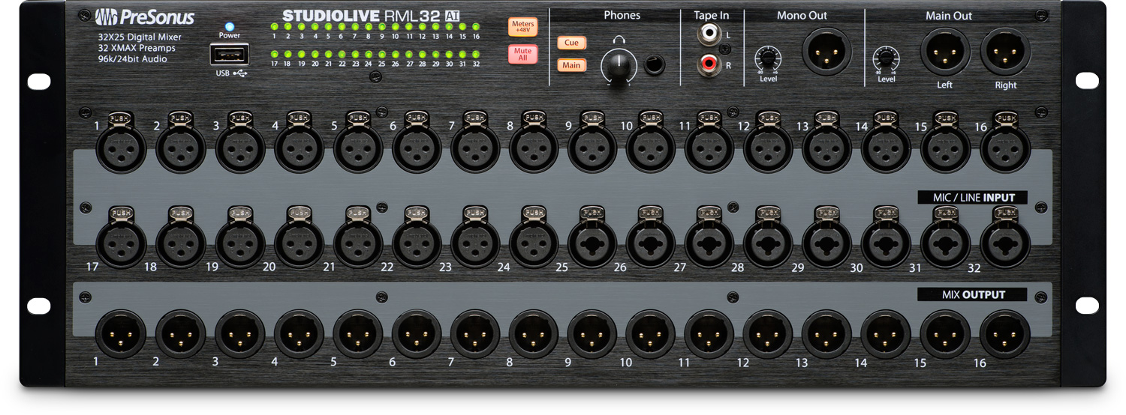Click the XLR mic input jack 8

click(534, 148)
